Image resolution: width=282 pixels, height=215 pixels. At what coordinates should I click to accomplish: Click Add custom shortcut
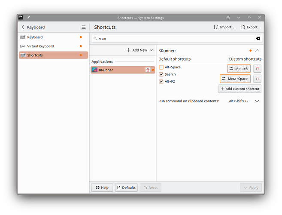240,89
